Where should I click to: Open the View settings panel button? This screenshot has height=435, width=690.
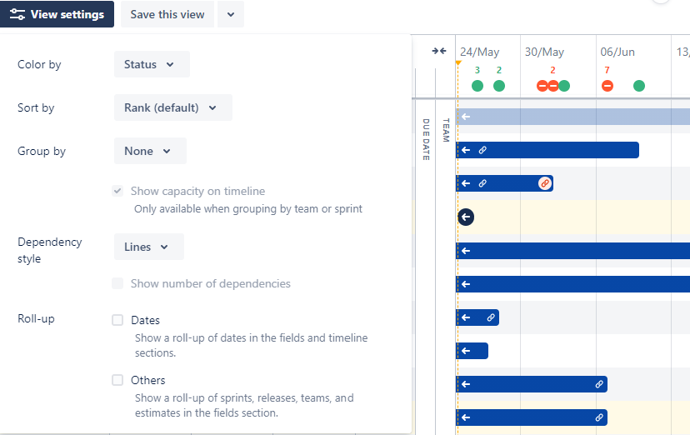tap(57, 14)
